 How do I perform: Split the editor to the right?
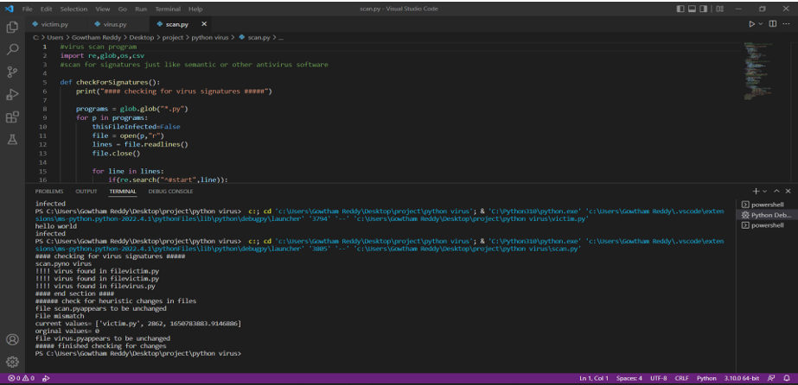pos(773,24)
